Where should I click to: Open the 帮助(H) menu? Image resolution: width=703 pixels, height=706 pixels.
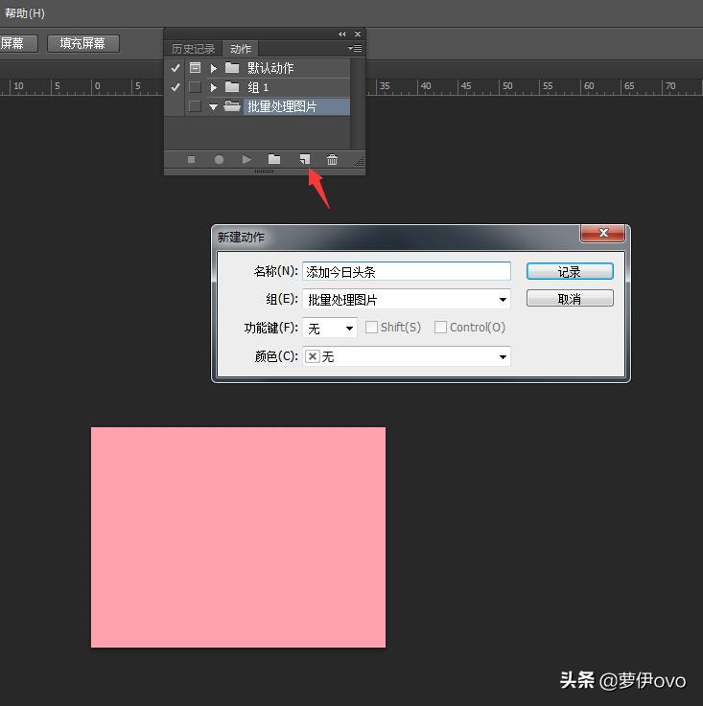pos(24,13)
